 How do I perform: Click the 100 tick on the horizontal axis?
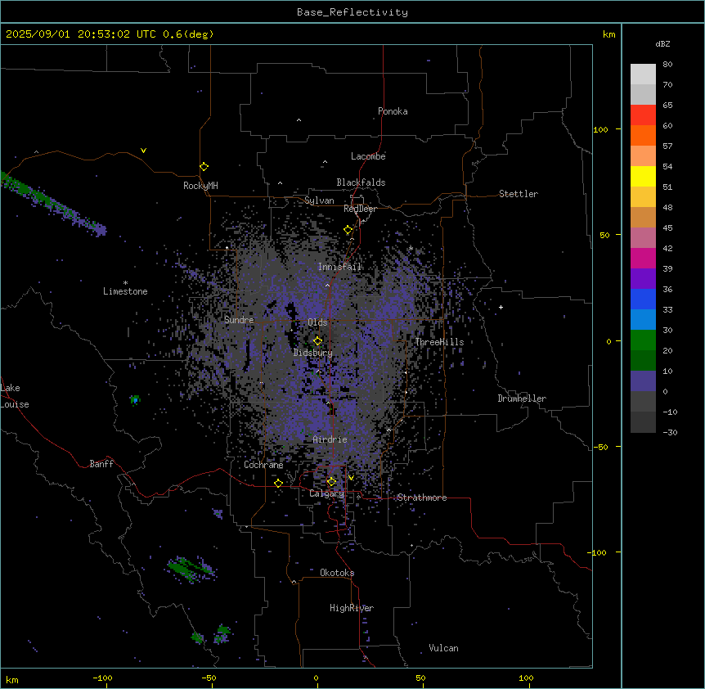526,678
